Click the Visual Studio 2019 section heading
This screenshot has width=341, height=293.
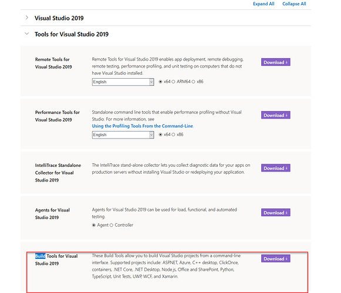click(x=59, y=18)
